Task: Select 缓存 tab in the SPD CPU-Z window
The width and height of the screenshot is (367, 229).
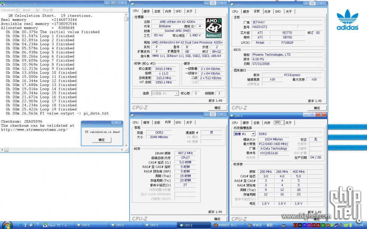Action: [x=246, y=123]
